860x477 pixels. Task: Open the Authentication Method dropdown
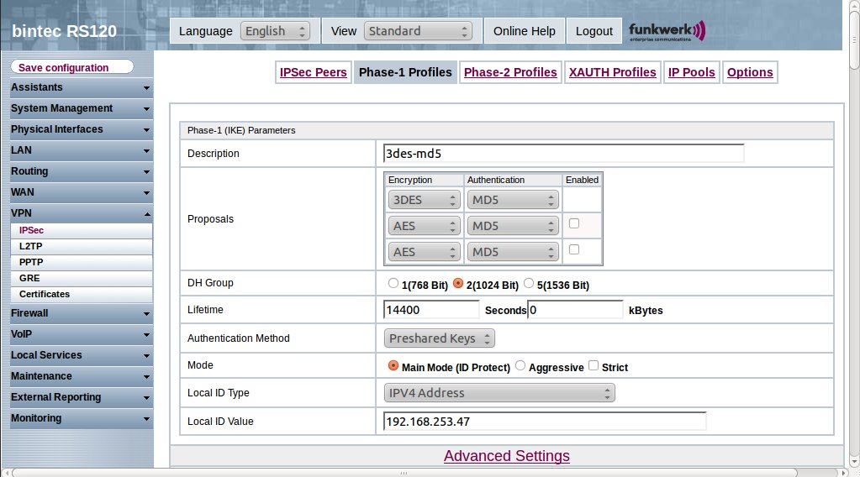click(440, 338)
